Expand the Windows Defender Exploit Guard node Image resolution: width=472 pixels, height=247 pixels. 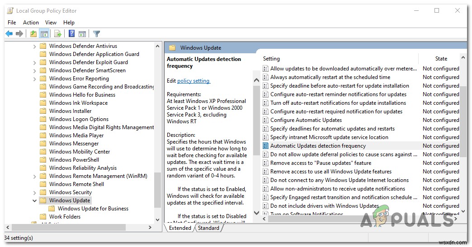pos(34,62)
